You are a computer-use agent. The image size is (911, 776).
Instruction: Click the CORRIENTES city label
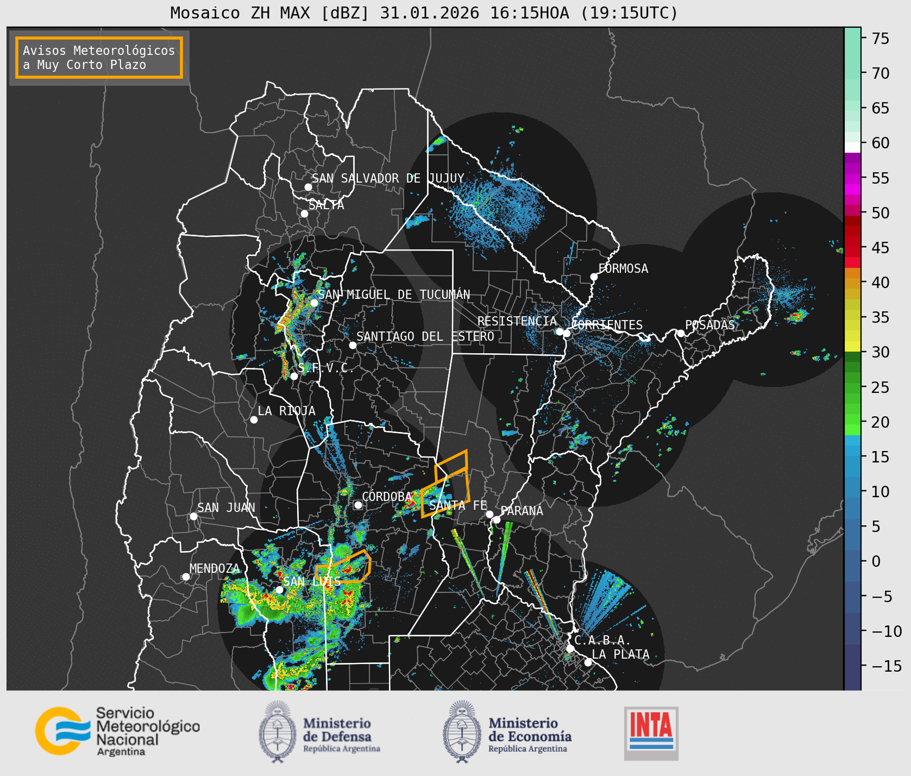(x=607, y=325)
